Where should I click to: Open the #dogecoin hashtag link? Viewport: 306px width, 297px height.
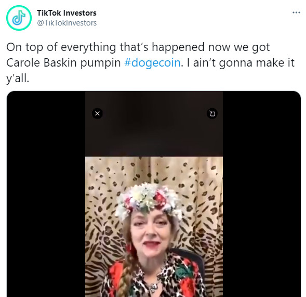coord(152,63)
